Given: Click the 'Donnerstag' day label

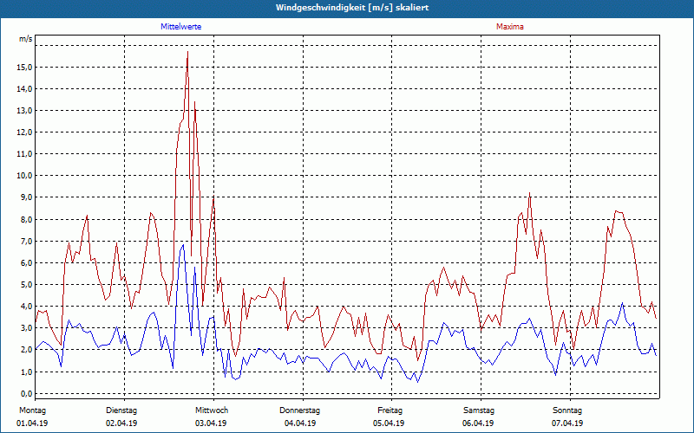Looking at the screenshot, I should [299, 410].
